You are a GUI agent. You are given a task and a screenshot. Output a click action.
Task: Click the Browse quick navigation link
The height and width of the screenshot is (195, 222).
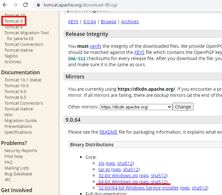pos(108,22)
